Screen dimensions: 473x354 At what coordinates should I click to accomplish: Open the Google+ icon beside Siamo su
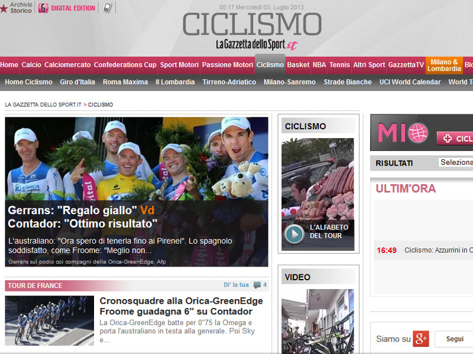click(x=421, y=339)
